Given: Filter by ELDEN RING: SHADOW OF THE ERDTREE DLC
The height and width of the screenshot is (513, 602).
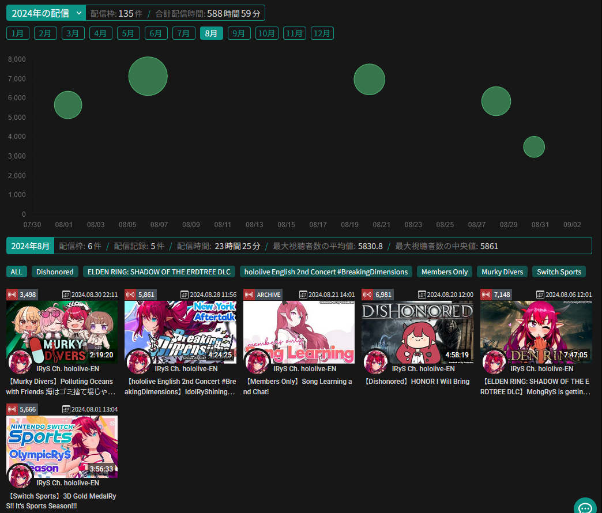Looking at the screenshot, I should [159, 271].
